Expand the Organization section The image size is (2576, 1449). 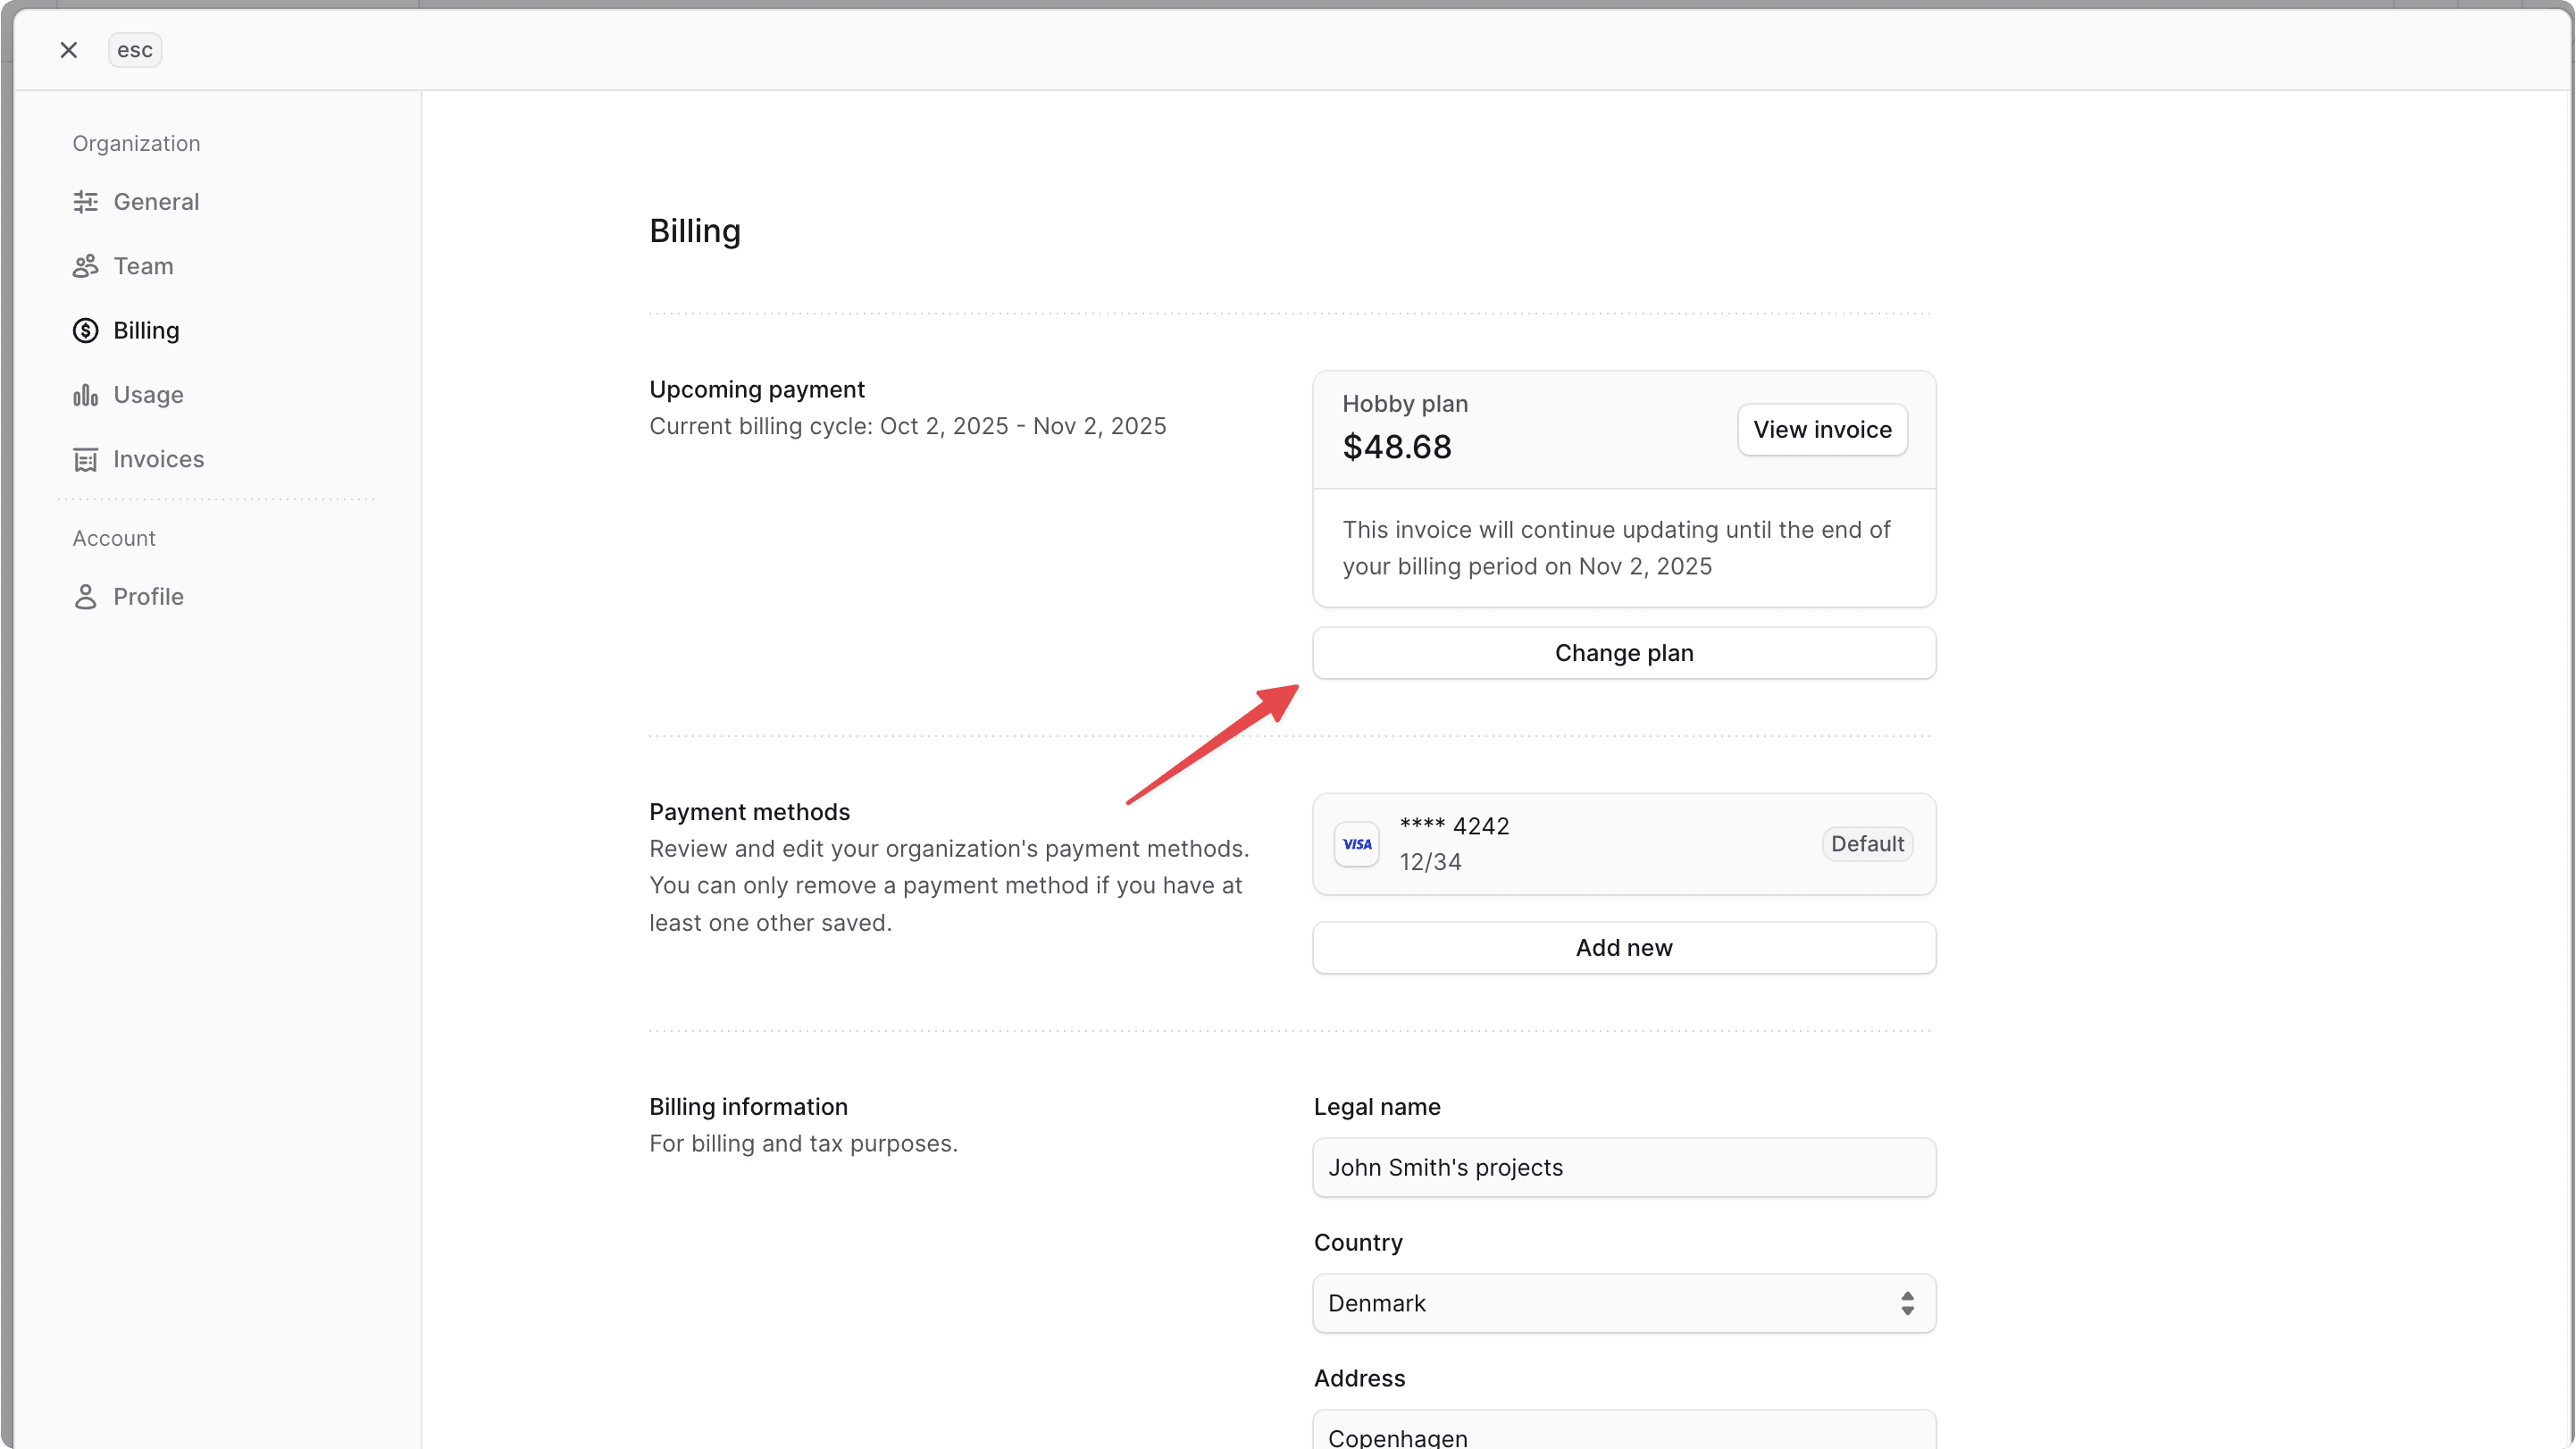tap(136, 143)
